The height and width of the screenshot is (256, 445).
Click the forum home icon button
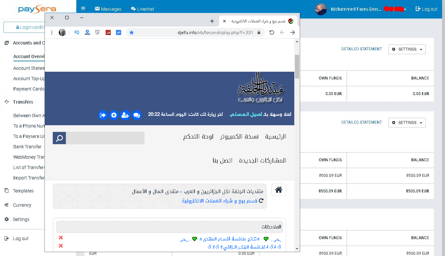(x=279, y=190)
